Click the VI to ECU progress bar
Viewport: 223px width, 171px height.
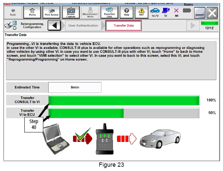(x=124, y=113)
